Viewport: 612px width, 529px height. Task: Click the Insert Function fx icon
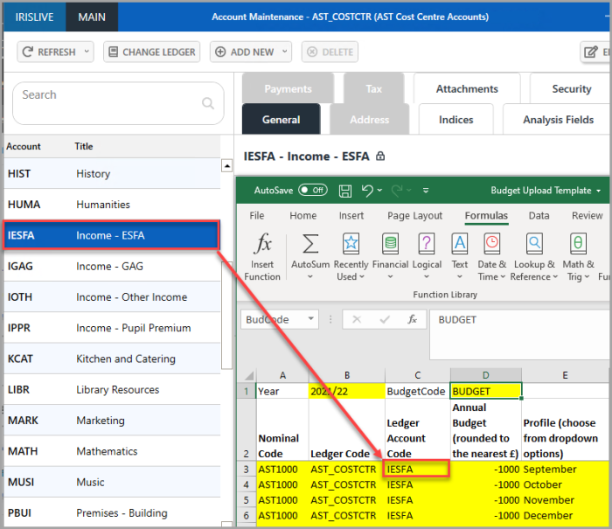point(262,244)
